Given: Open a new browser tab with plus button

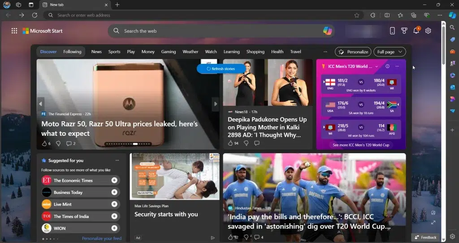Looking at the screenshot, I should (117, 4).
